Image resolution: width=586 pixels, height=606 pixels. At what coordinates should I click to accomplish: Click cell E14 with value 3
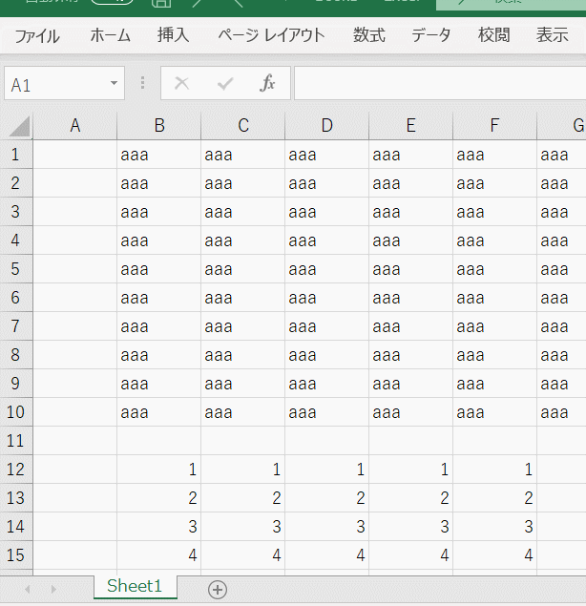411,526
